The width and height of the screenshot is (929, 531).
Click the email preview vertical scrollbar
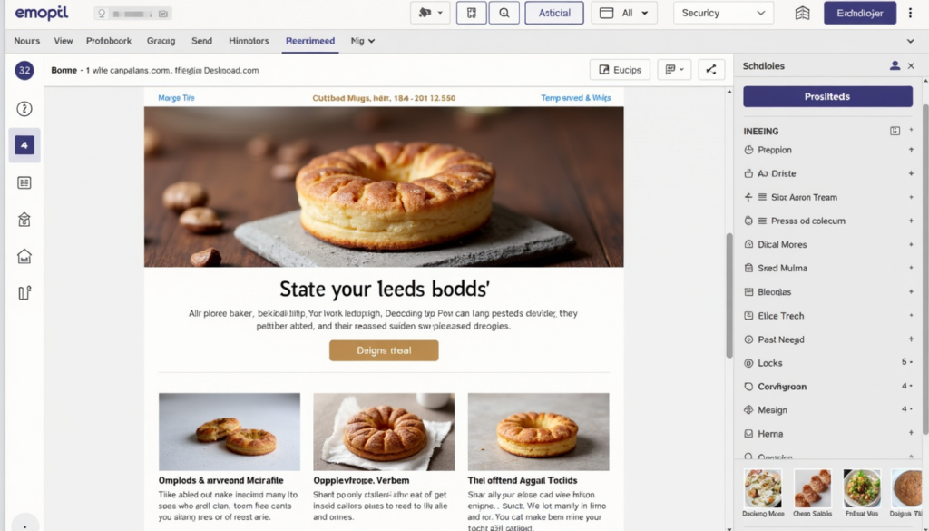pyautogui.click(x=729, y=295)
